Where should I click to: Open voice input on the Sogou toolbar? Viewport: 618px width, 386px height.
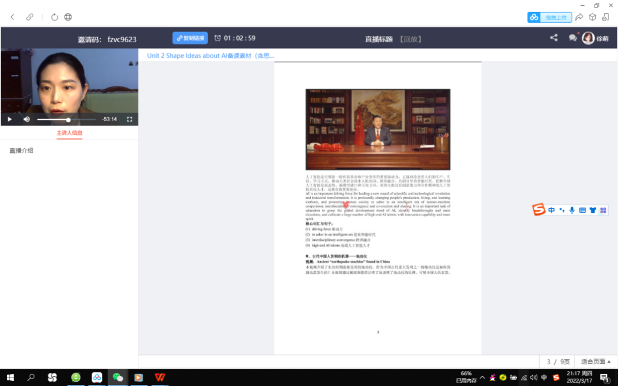572,210
